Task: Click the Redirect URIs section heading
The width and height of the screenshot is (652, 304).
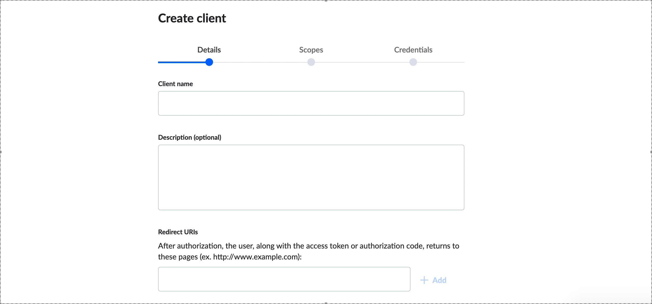Action: click(177, 232)
